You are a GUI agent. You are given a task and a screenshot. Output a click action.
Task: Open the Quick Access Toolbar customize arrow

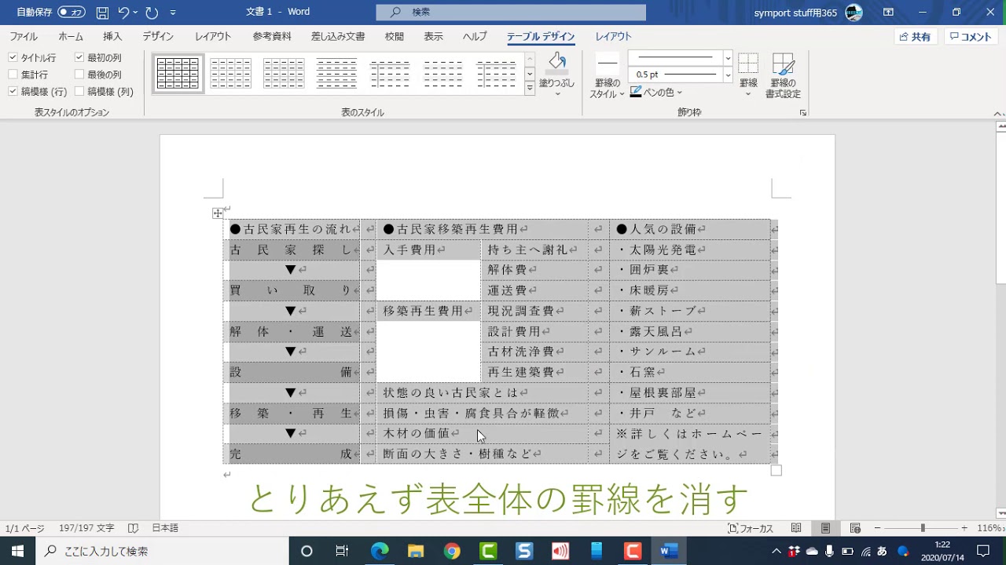pyautogui.click(x=173, y=13)
